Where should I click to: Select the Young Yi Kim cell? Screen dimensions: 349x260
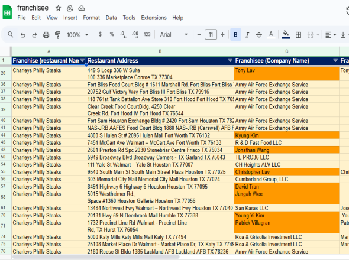pyautogui.click(x=287, y=215)
